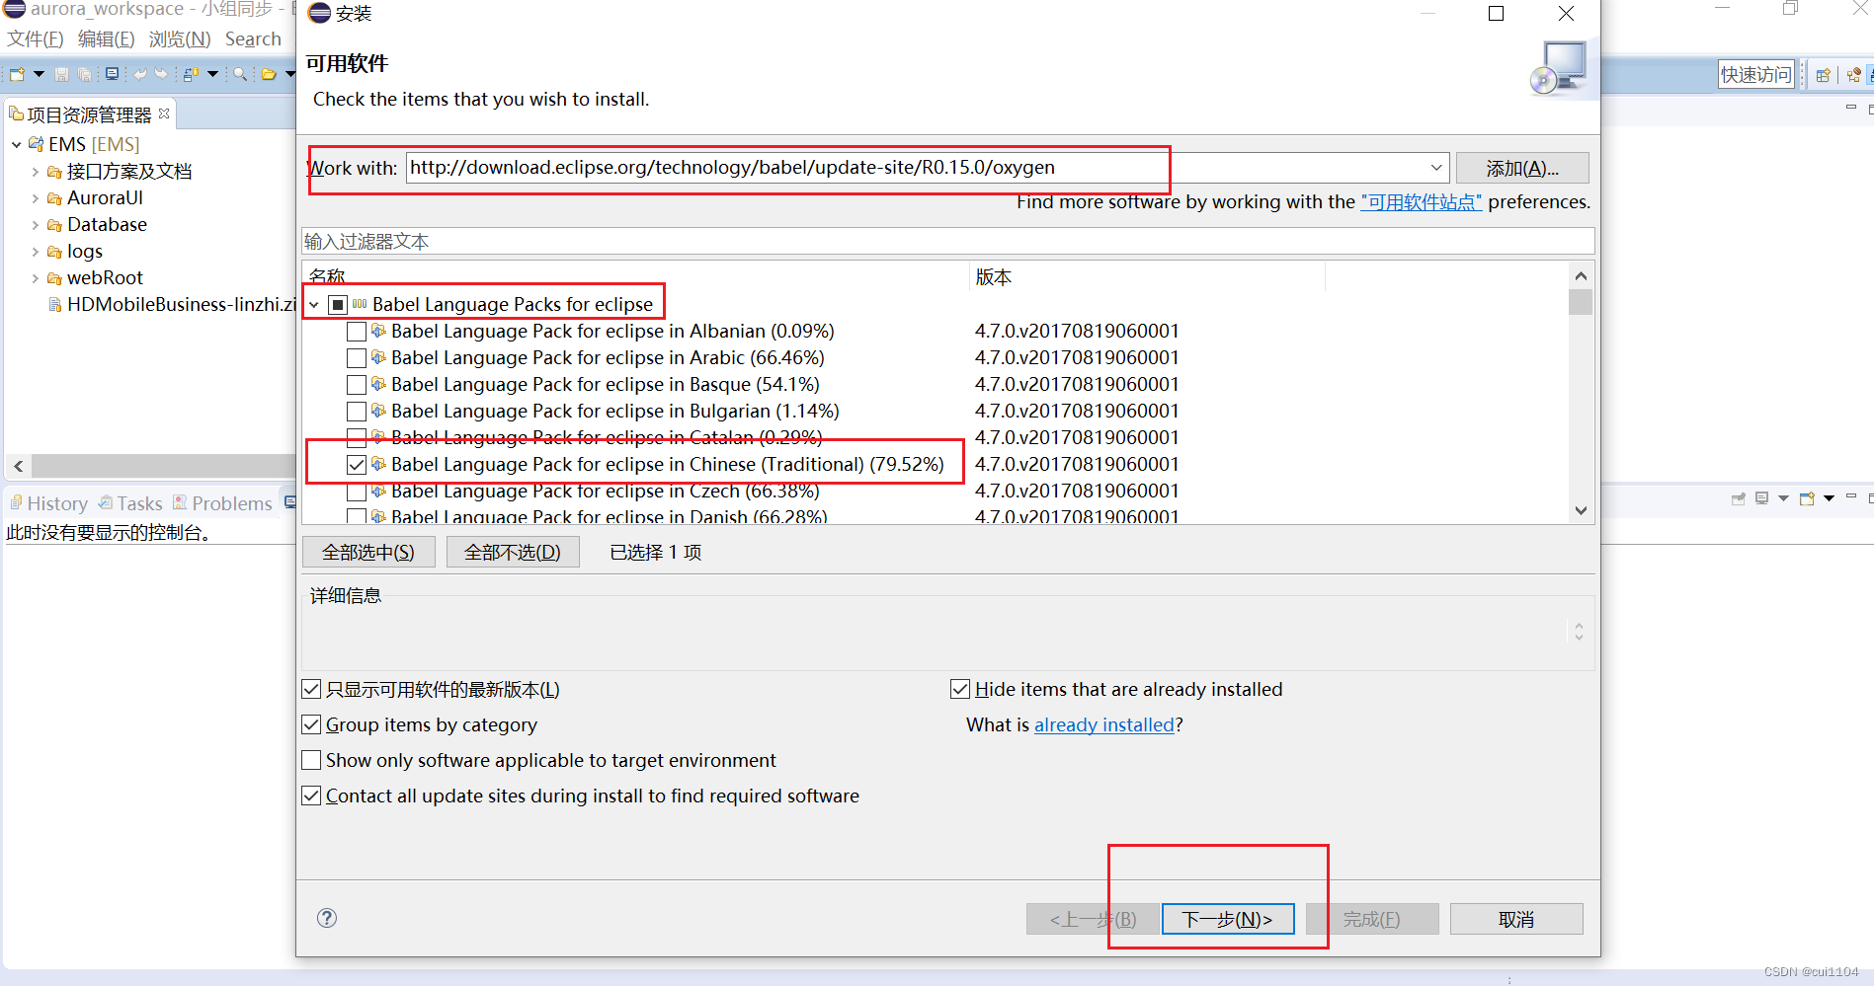Click the Problems tab icon
Screen dimensions: 1874x986
tap(180, 502)
